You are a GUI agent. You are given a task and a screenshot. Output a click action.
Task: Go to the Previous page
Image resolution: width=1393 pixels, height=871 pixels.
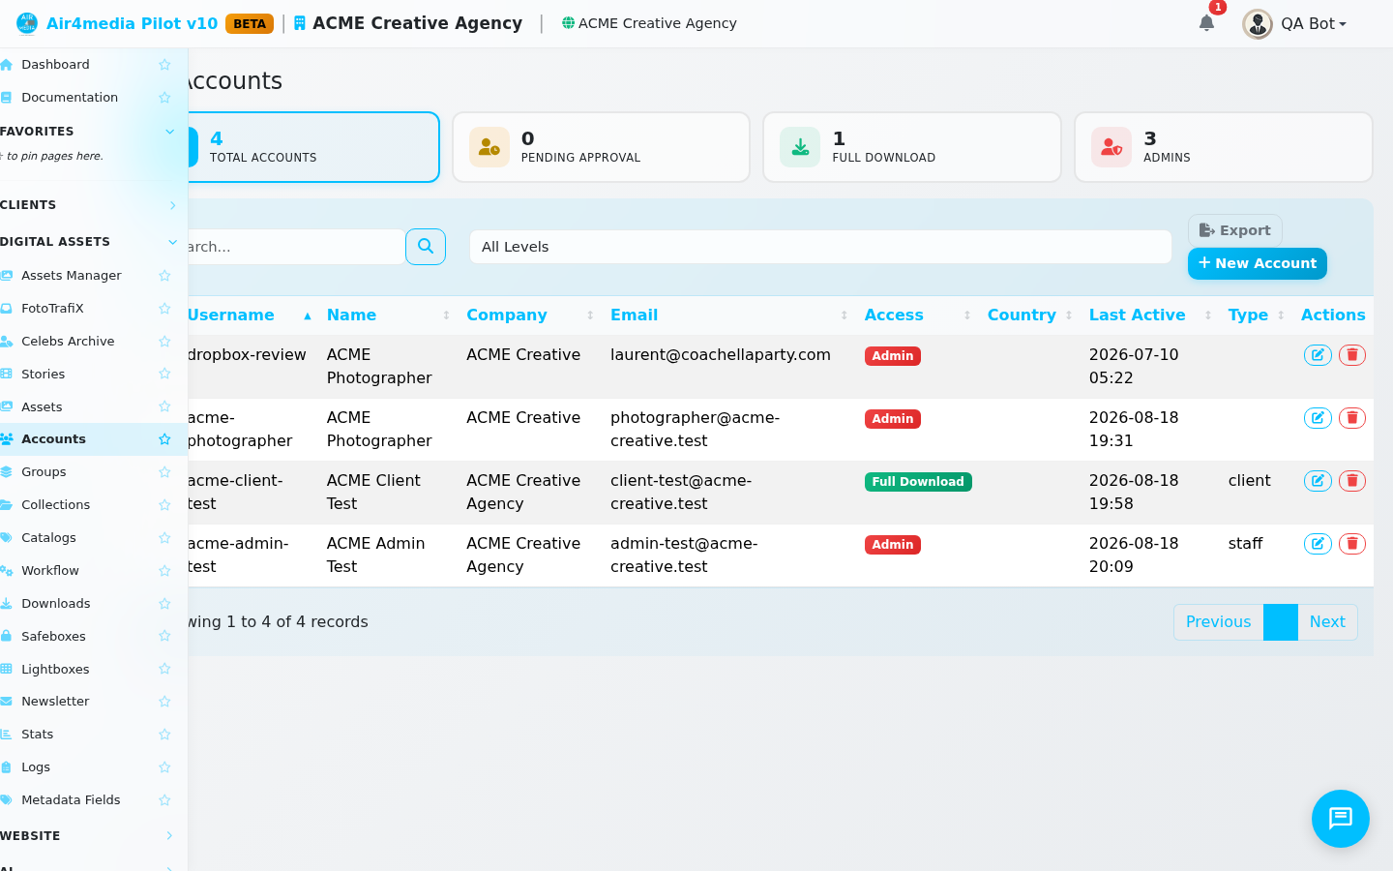click(x=1219, y=622)
